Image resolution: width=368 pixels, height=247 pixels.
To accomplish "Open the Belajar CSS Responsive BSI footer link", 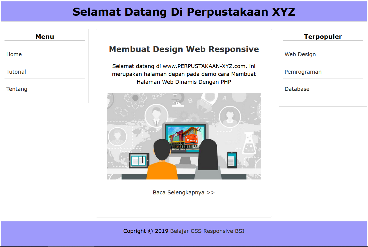I will 207,231.
